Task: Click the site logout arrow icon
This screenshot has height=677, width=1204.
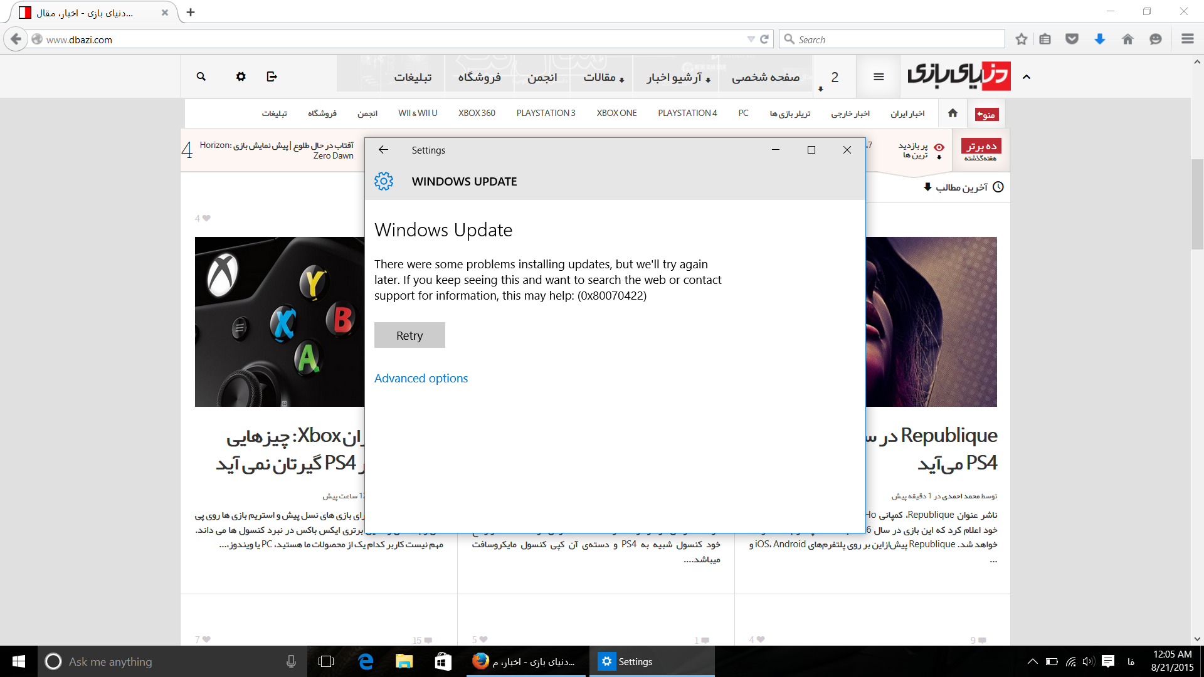Action: click(x=272, y=76)
